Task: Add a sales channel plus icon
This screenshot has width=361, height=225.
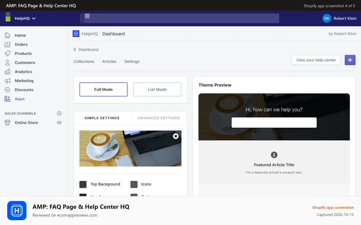Action: tap(59, 113)
